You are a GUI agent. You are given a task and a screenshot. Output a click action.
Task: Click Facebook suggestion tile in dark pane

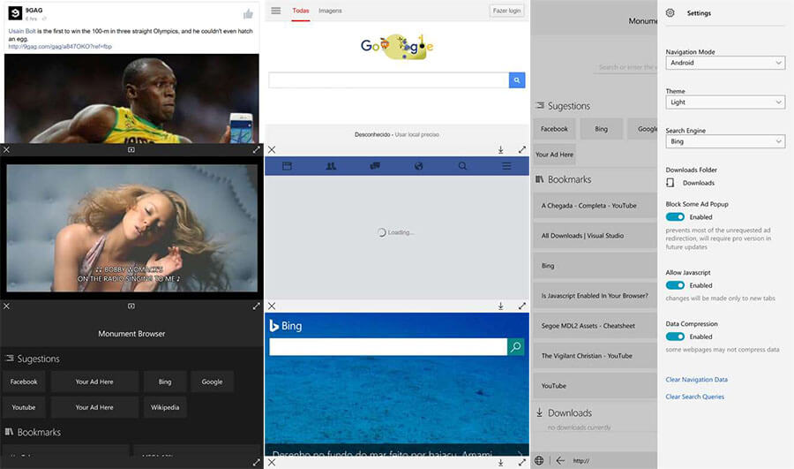(x=24, y=382)
